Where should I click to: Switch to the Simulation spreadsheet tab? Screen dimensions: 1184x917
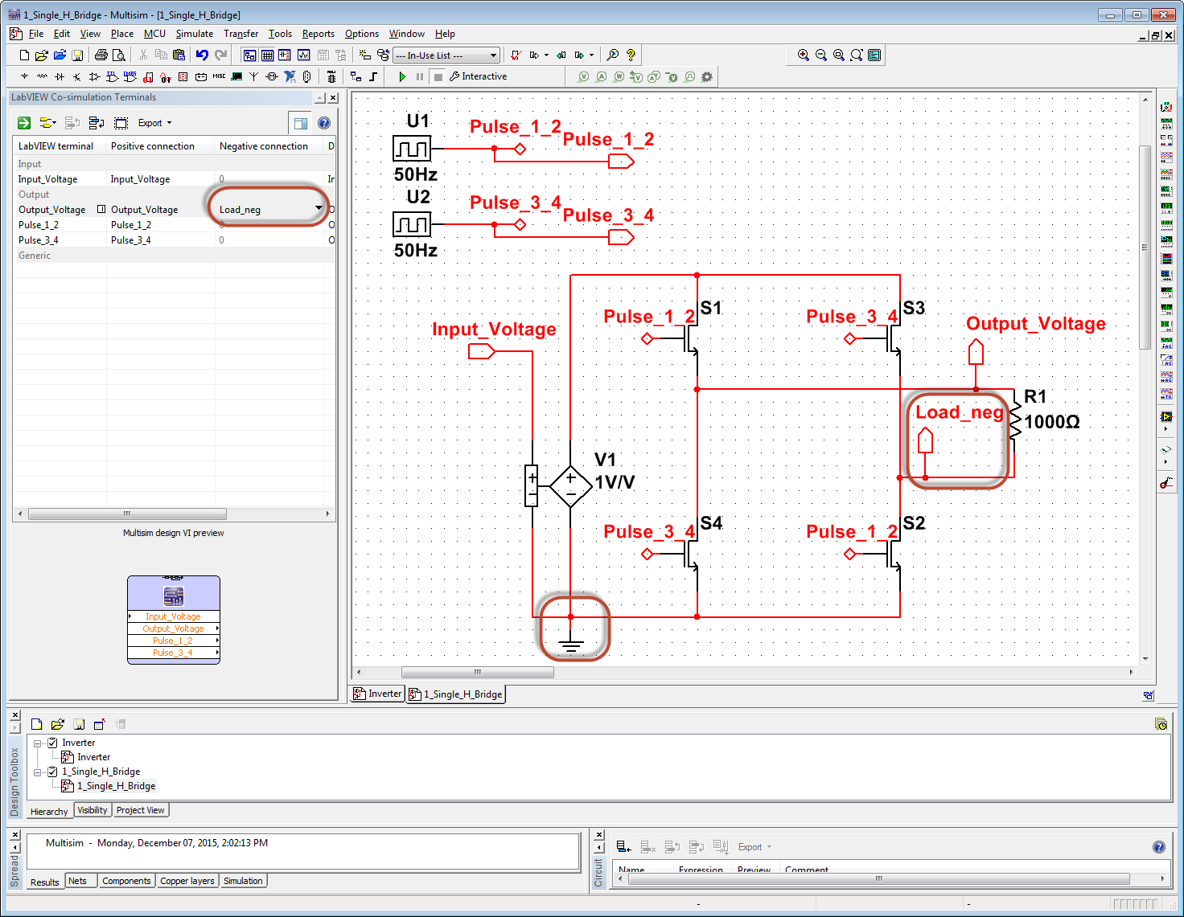[x=243, y=881]
